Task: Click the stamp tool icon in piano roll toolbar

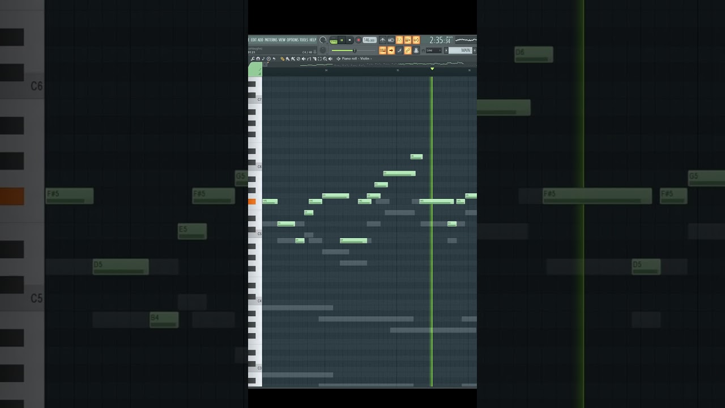Action: pyautogui.click(x=268, y=58)
